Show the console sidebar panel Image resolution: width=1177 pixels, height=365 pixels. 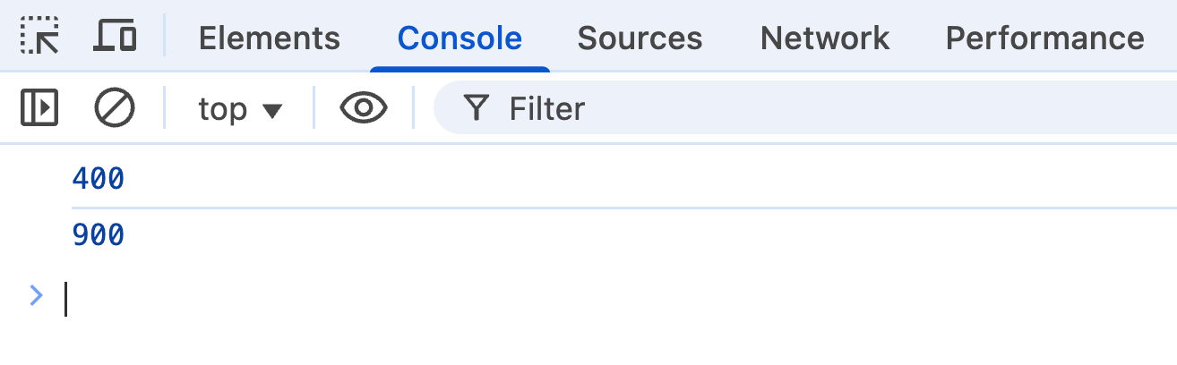coord(39,108)
